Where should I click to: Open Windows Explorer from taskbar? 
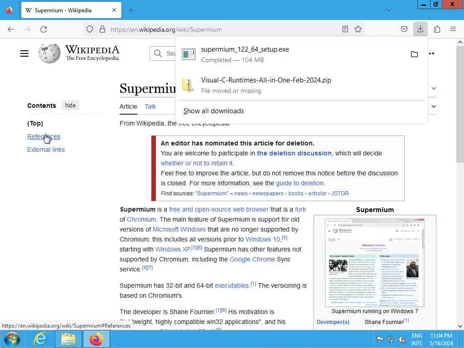coord(68,339)
